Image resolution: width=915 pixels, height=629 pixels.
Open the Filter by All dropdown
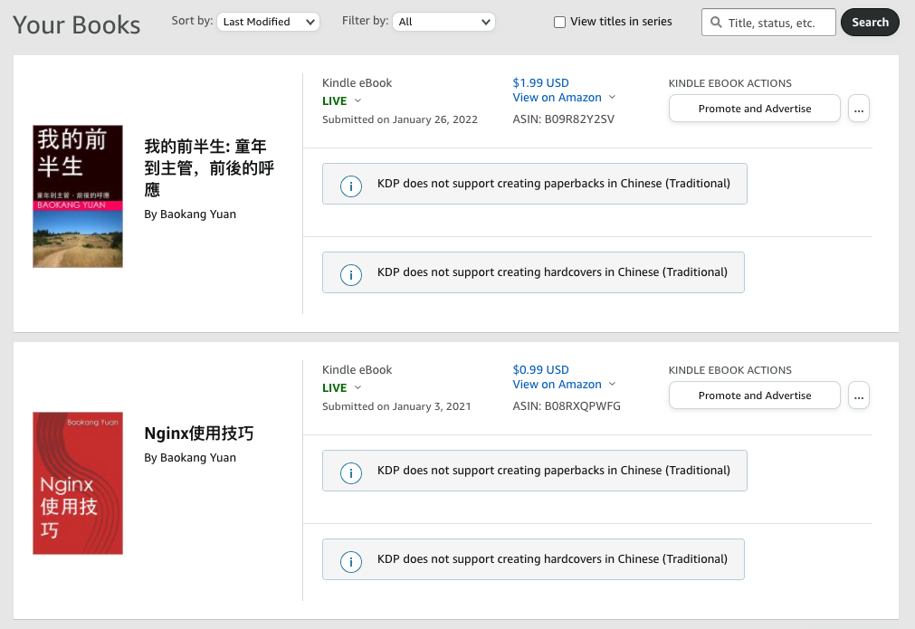(x=443, y=22)
